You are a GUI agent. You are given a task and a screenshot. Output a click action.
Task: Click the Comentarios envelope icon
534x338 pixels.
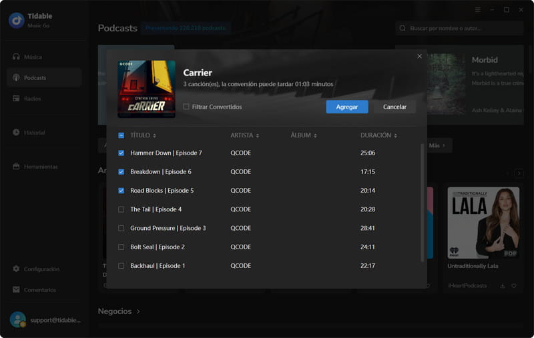tap(16, 289)
